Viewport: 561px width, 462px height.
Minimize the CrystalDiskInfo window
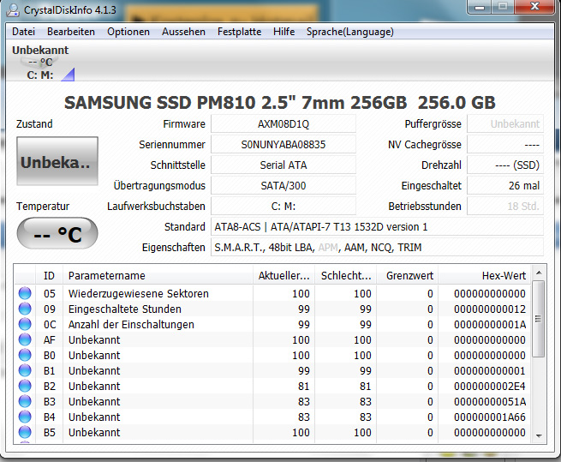pos(480,7)
